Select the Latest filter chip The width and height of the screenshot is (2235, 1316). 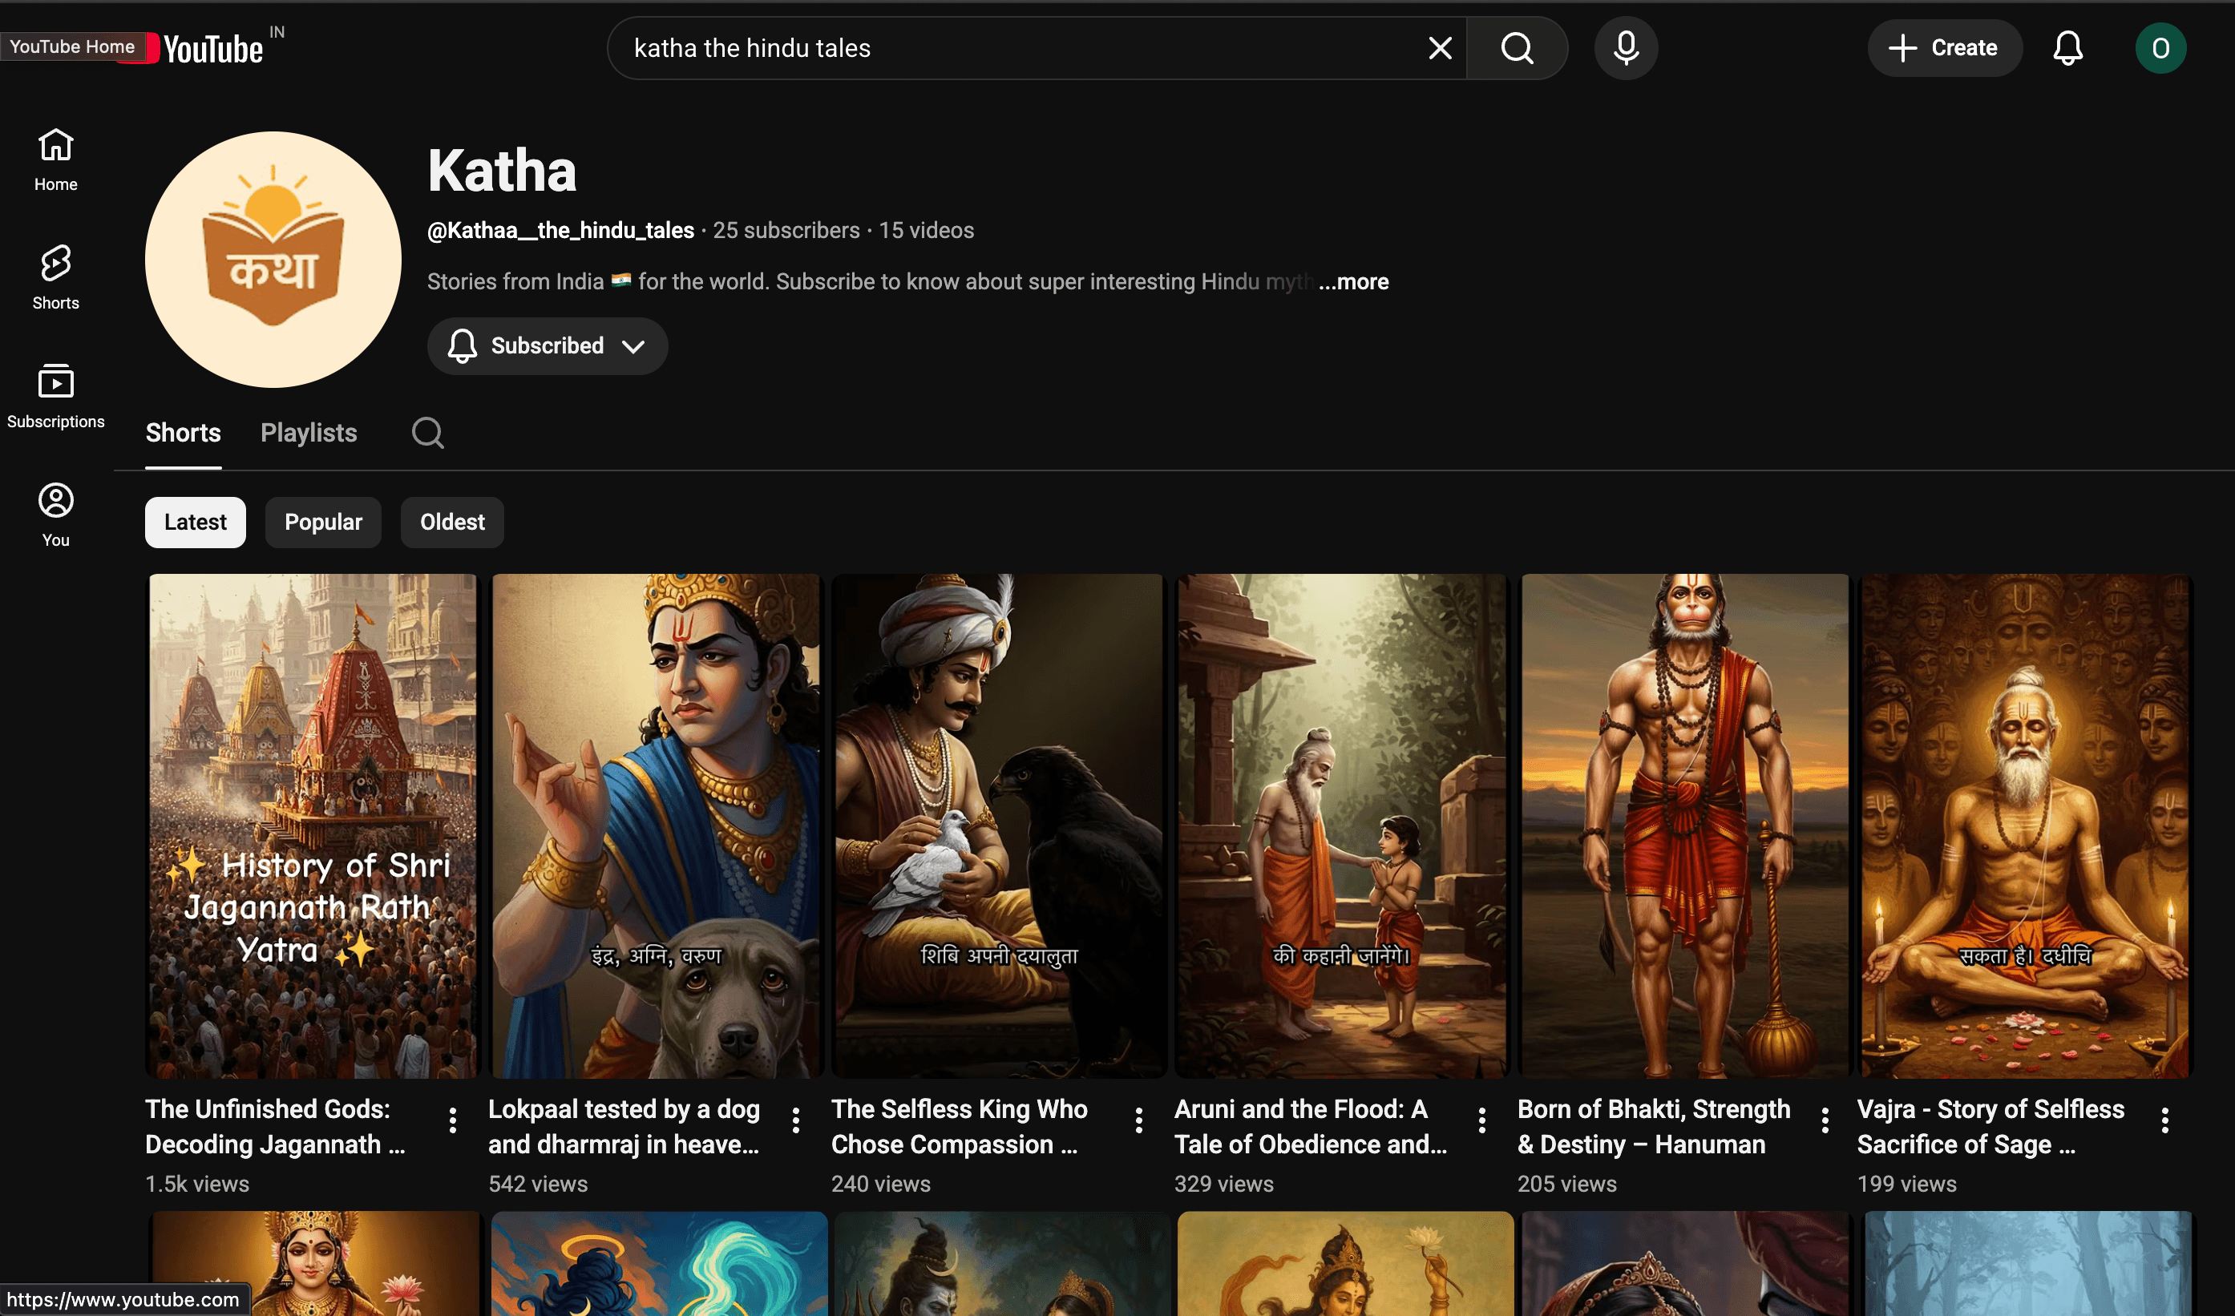tap(194, 523)
